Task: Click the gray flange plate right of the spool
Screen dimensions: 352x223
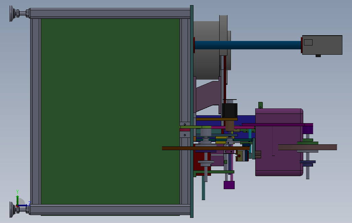Action: pyautogui.click(x=223, y=35)
